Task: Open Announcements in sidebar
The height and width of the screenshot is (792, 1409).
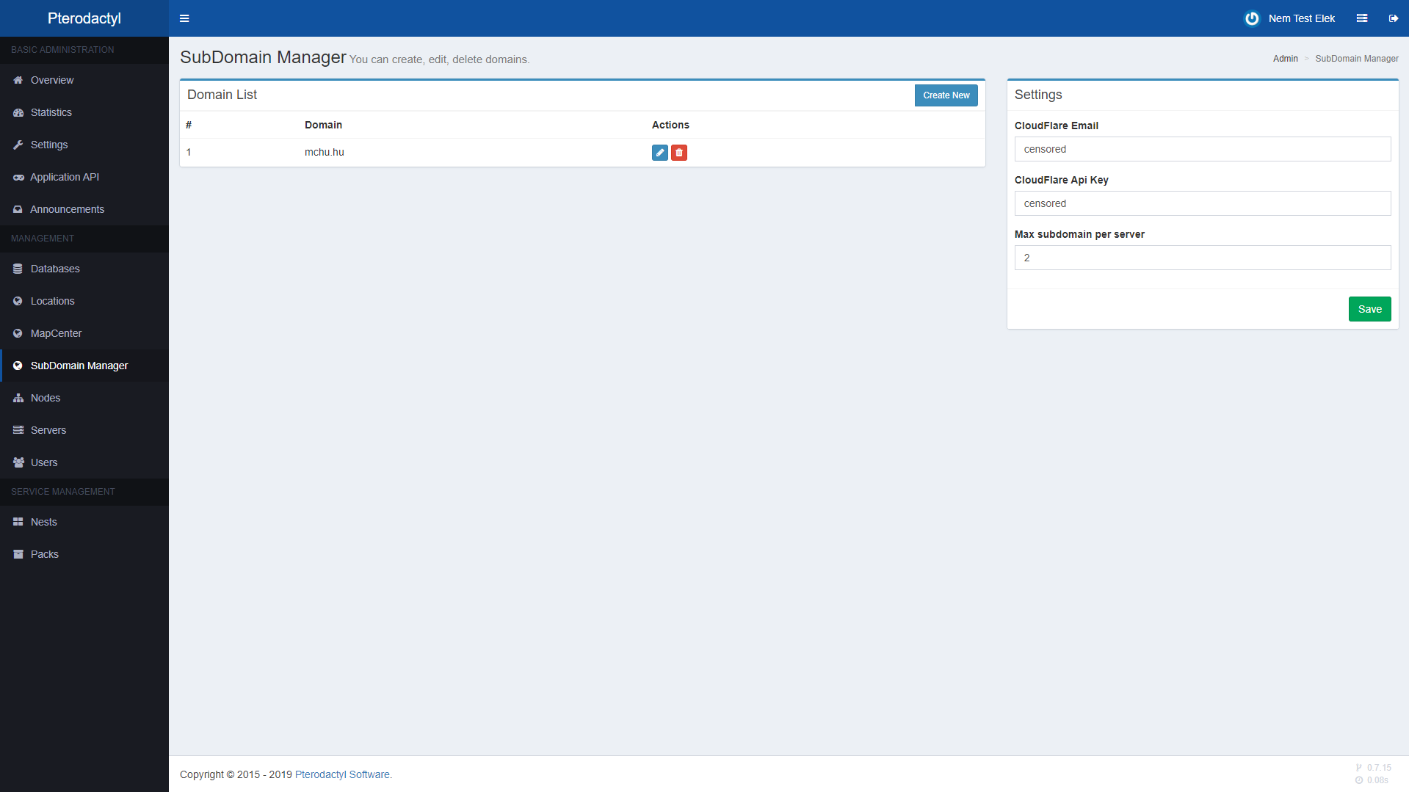Action: click(x=67, y=209)
